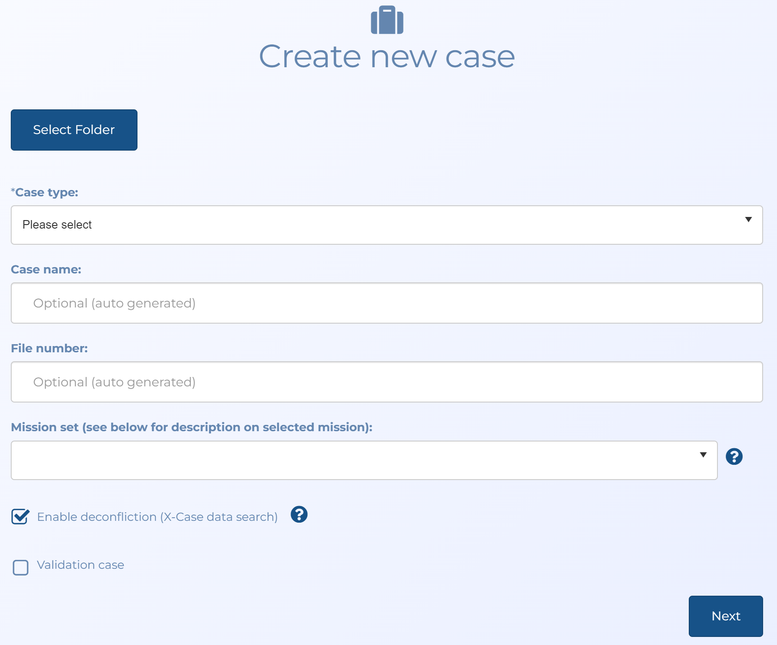777x645 pixels.
Task: Click the "Case type:" field label
Action: click(x=44, y=192)
